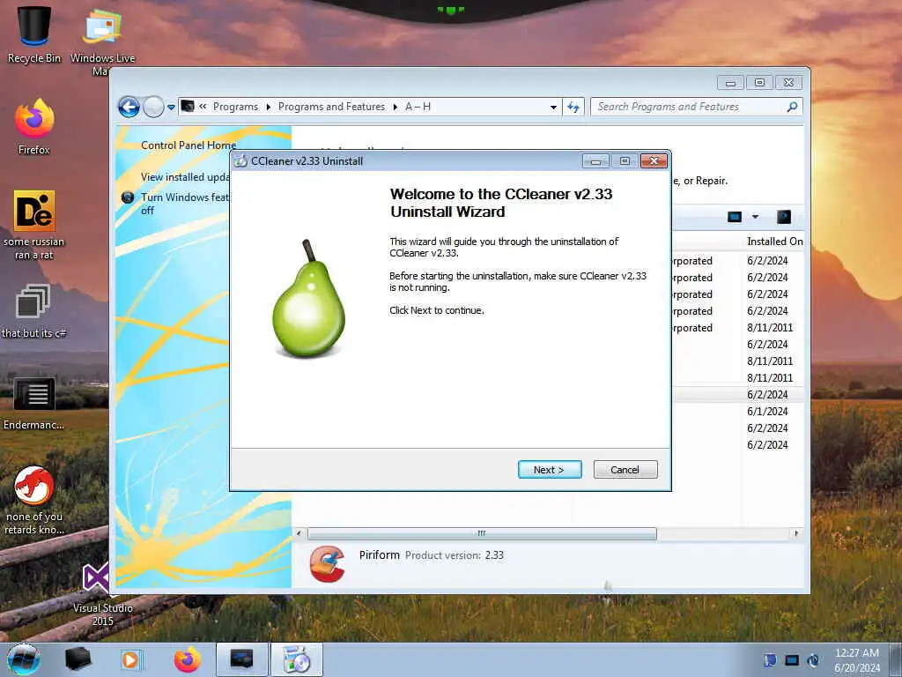
Task: Click the horizontal scrollbar thumb in program list
Action: click(482, 533)
